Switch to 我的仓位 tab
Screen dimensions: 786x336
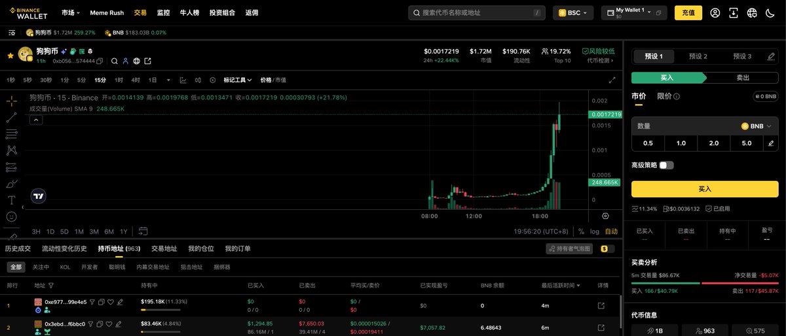[201, 249]
